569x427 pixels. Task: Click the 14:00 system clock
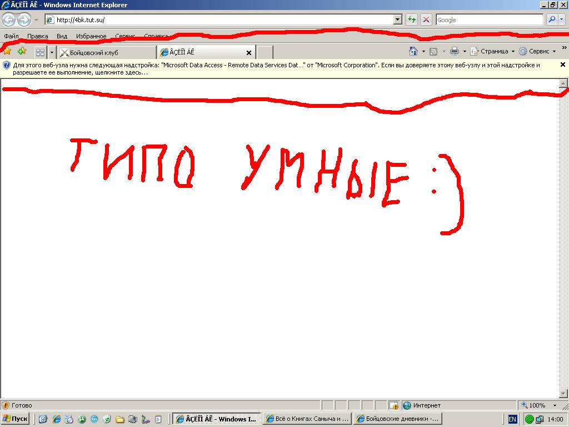coord(555,419)
